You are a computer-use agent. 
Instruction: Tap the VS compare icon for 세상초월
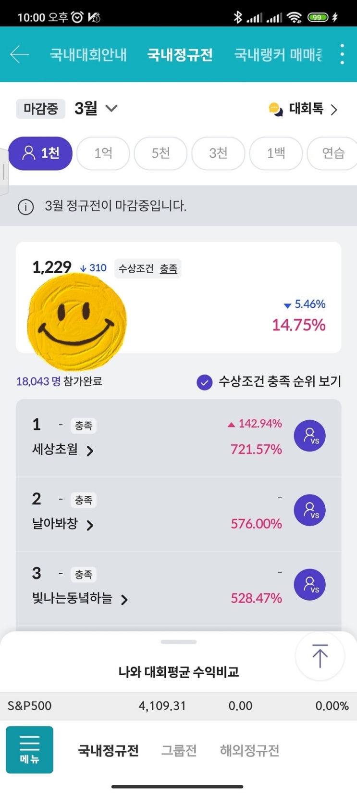tap(309, 436)
